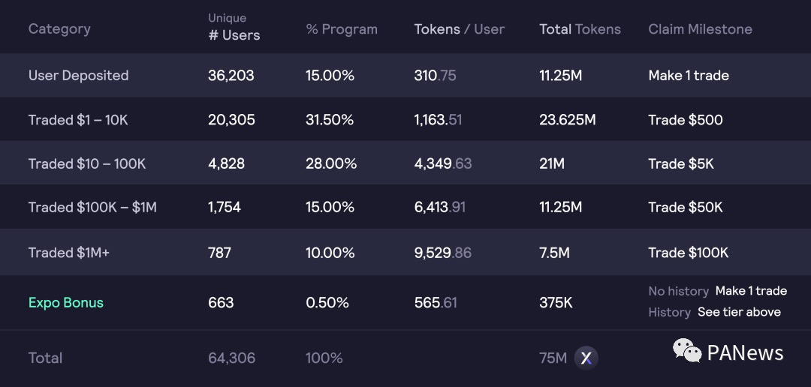Click the 663 users value
The image size is (811, 387).
pyautogui.click(x=220, y=303)
